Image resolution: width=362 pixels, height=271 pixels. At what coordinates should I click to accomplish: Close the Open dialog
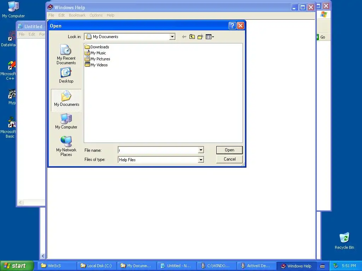click(x=240, y=25)
